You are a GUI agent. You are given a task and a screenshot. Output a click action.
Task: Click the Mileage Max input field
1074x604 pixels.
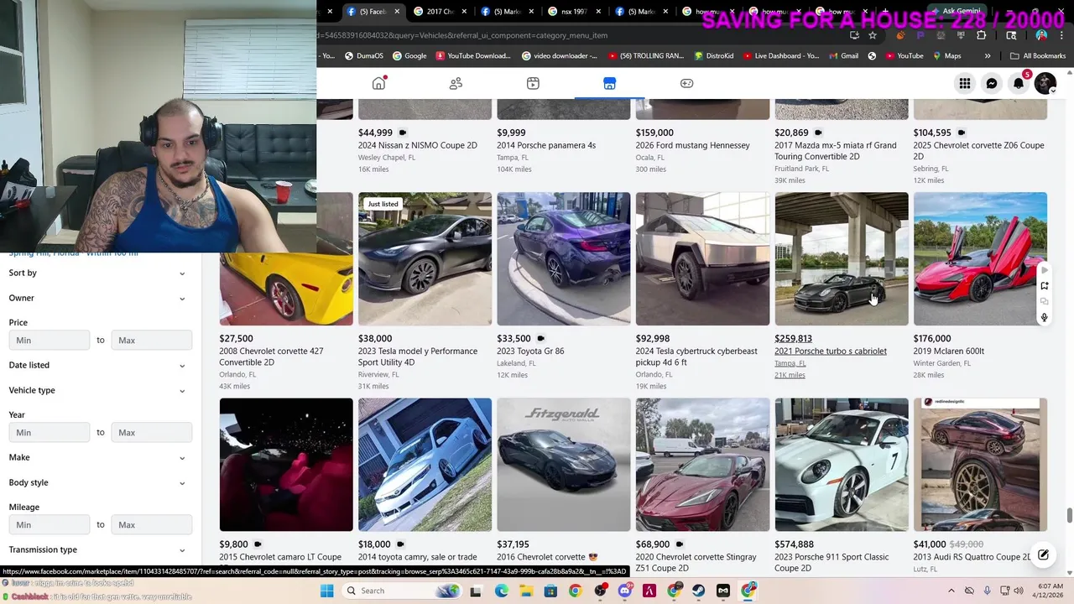[x=152, y=524]
